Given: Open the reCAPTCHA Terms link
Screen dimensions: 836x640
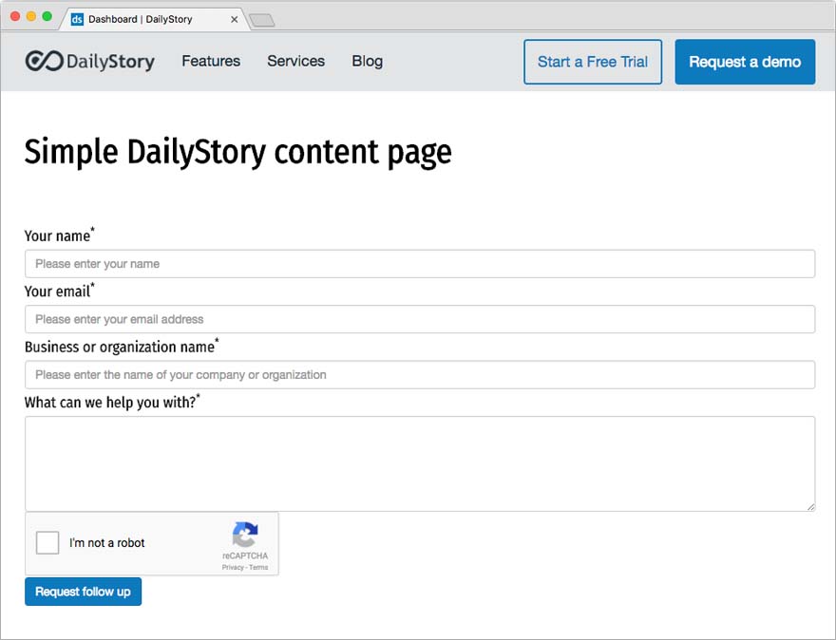Looking at the screenshot, I should [x=258, y=567].
